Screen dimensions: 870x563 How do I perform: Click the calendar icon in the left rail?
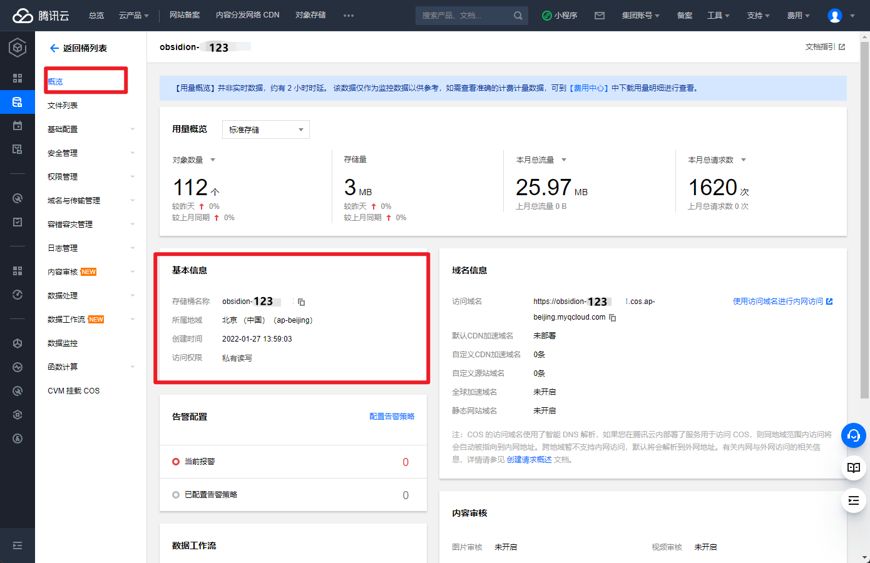point(18,126)
